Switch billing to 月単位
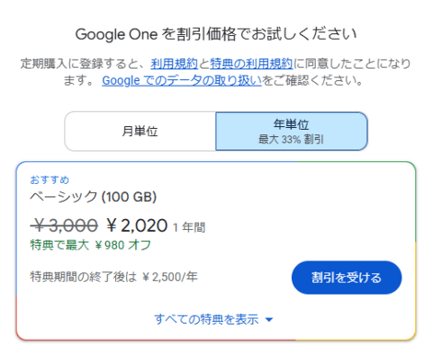 (x=140, y=132)
